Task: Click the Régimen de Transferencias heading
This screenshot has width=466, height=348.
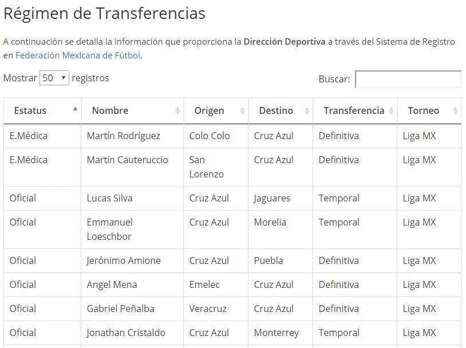Action: pyautogui.click(x=104, y=13)
